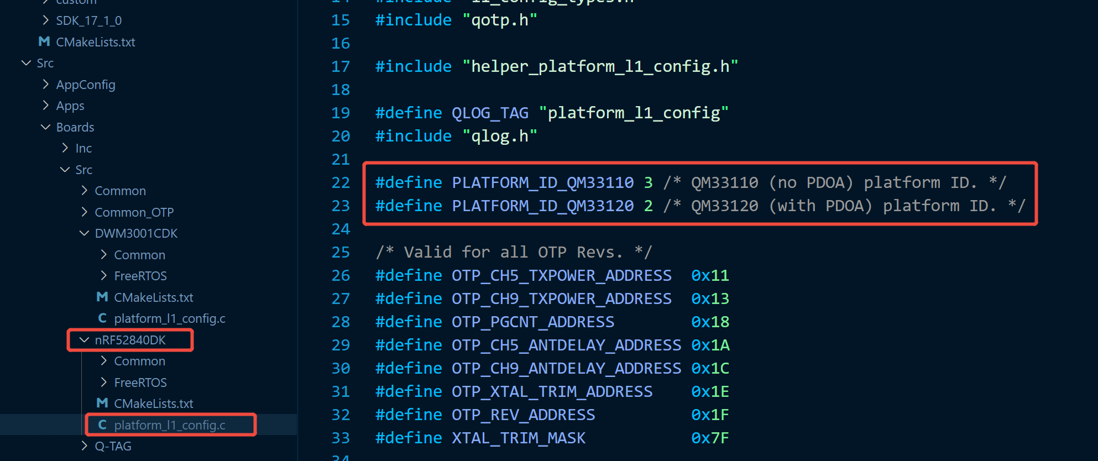Click the C file icon of the highlighted platform_l1_config.c

tap(102, 425)
